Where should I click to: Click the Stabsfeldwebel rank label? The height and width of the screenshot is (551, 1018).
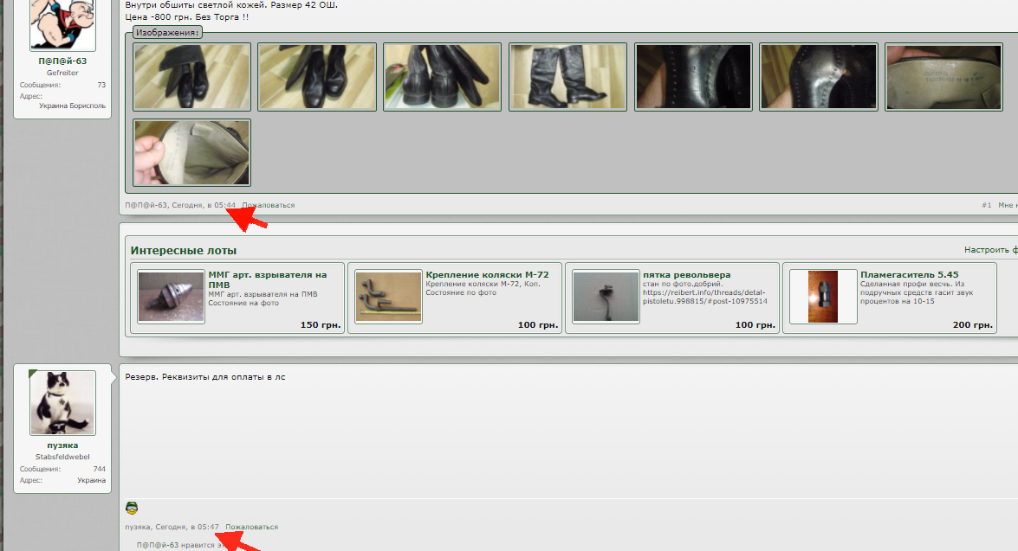click(62, 457)
